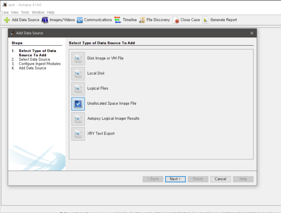Click the 'qwe - Autopsy 4.14.0' window title
This screenshot has width=281, height=213.
(x=25, y=5)
